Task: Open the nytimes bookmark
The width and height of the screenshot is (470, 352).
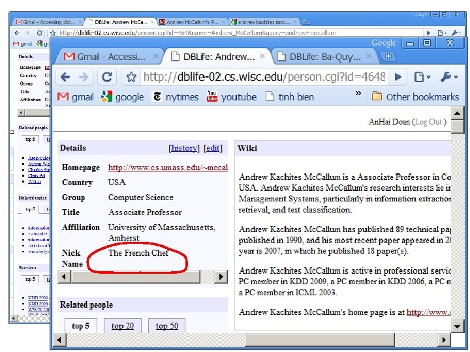Action: point(176,96)
